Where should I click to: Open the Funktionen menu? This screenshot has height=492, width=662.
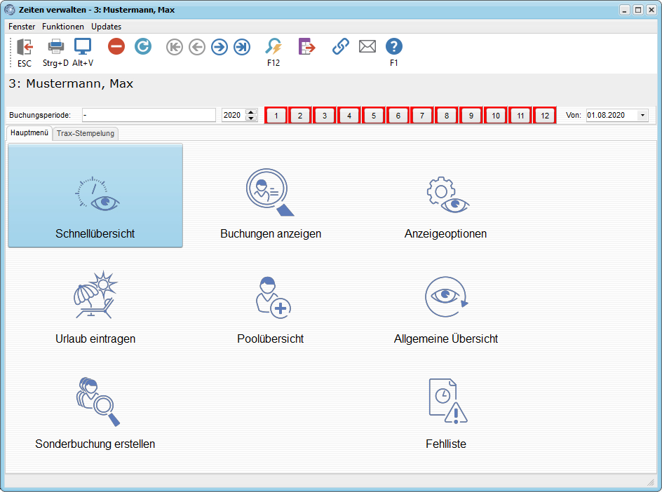(x=63, y=27)
